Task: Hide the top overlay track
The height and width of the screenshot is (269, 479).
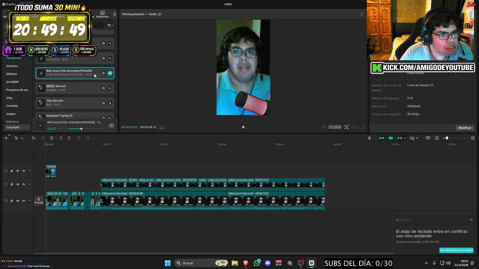Action: pos(18,171)
